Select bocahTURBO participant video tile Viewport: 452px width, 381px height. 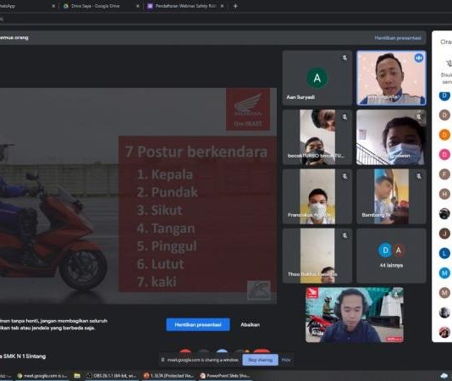pos(317,137)
